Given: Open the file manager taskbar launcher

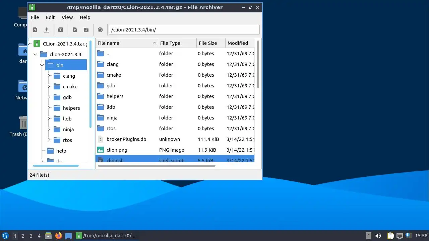Looking at the screenshot, I should tap(48, 236).
